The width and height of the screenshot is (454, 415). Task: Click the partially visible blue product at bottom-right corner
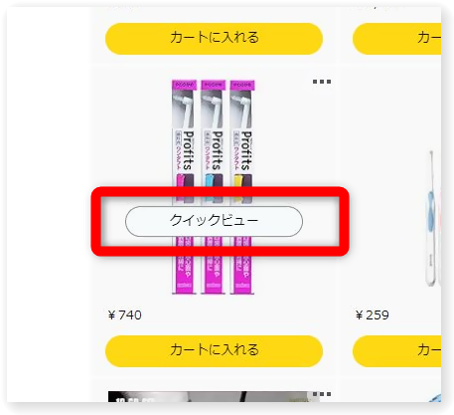click(435, 398)
